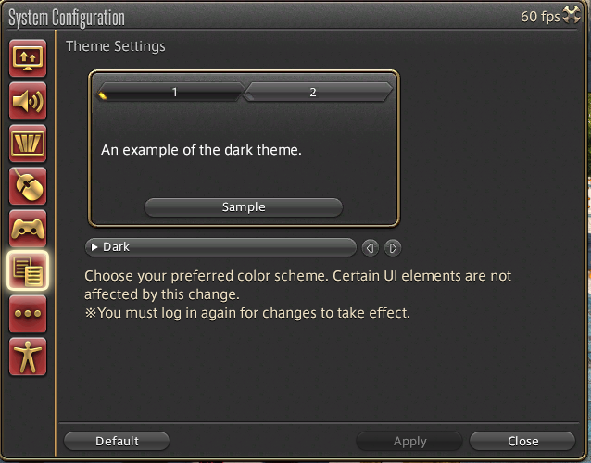Click the Apply button
Image resolution: width=591 pixels, height=463 pixels.
pos(409,441)
